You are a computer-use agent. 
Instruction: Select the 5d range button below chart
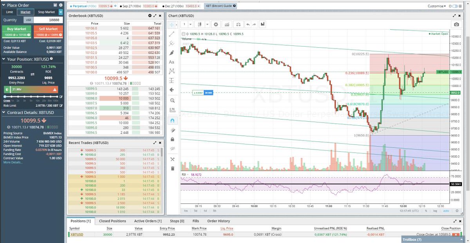pos(195,211)
